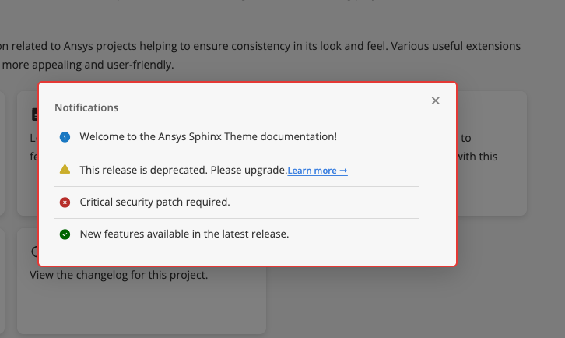Click 'Welcome to the Ansys Sphinx Theme documentation!'
The image size is (565, 338).
point(209,137)
